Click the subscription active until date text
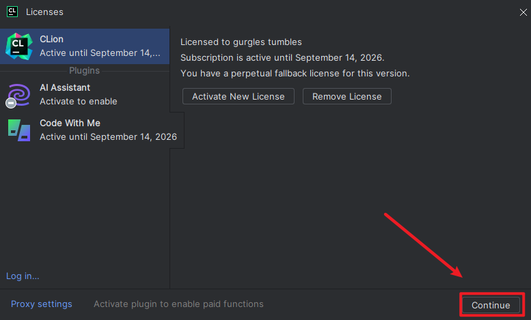Screen dimensions: 531x320 [282, 57]
